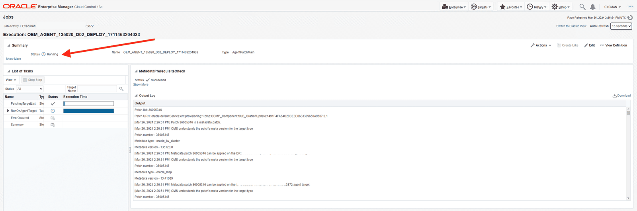Open the Setup gear menu
Image resolution: width=637 pixels, height=211 pixels.
coord(561,7)
